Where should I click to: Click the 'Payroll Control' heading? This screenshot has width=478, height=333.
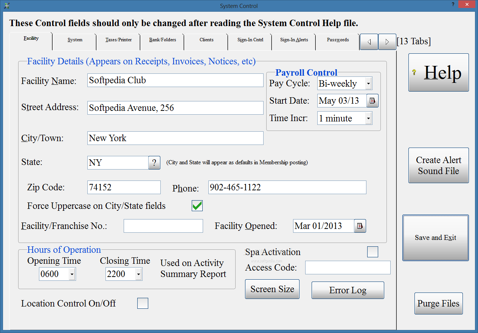coord(306,73)
